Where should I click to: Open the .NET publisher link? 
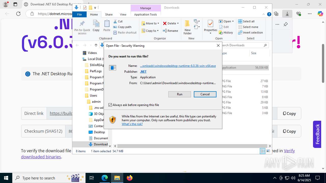[143, 72]
